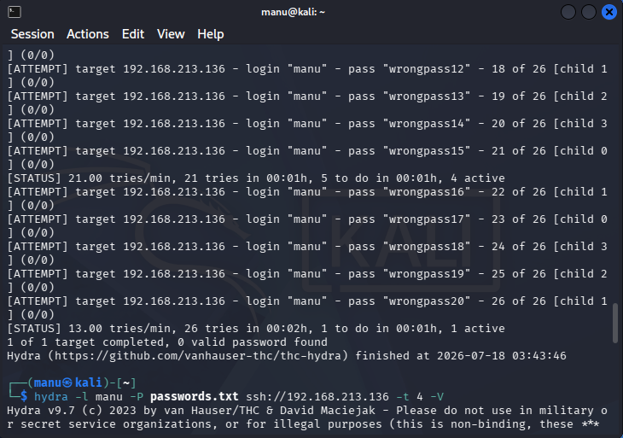This screenshot has height=438, width=623.
Task: Click the "finished at 2026-07-18 03:43:46" text
Action: click(x=461, y=355)
